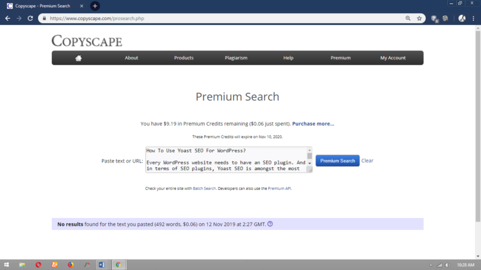Open the Plagiarism menu item
Screen dimensions: 481x270
click(x=236, y=58)
